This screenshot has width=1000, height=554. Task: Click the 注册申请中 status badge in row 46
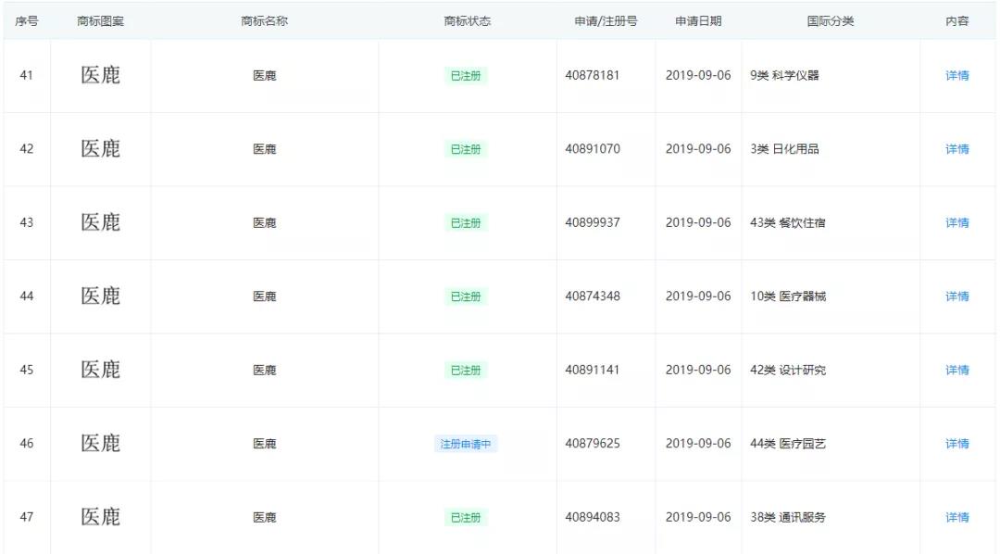[466, 445]
